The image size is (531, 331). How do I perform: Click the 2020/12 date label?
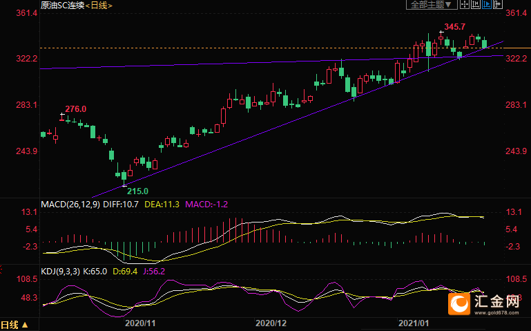tap(271, 323)
